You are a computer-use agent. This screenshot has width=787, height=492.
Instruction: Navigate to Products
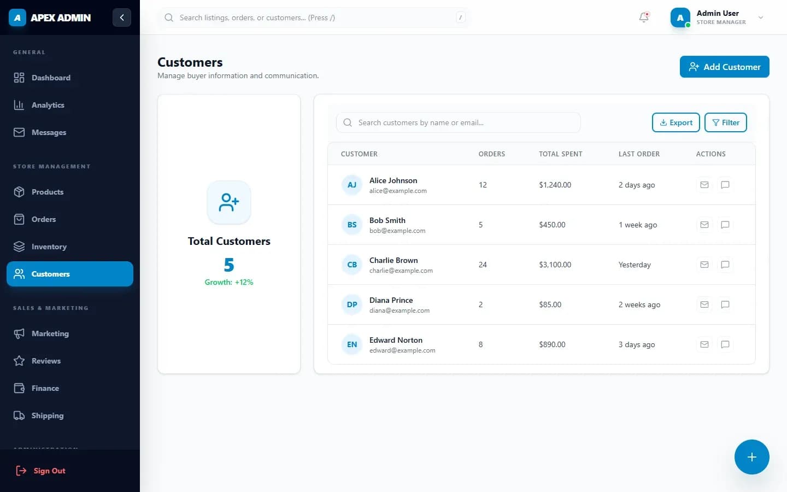pyautogui.click(x=70, y=192)
